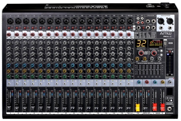Click the USB port beside the display

tap(165, 43)
